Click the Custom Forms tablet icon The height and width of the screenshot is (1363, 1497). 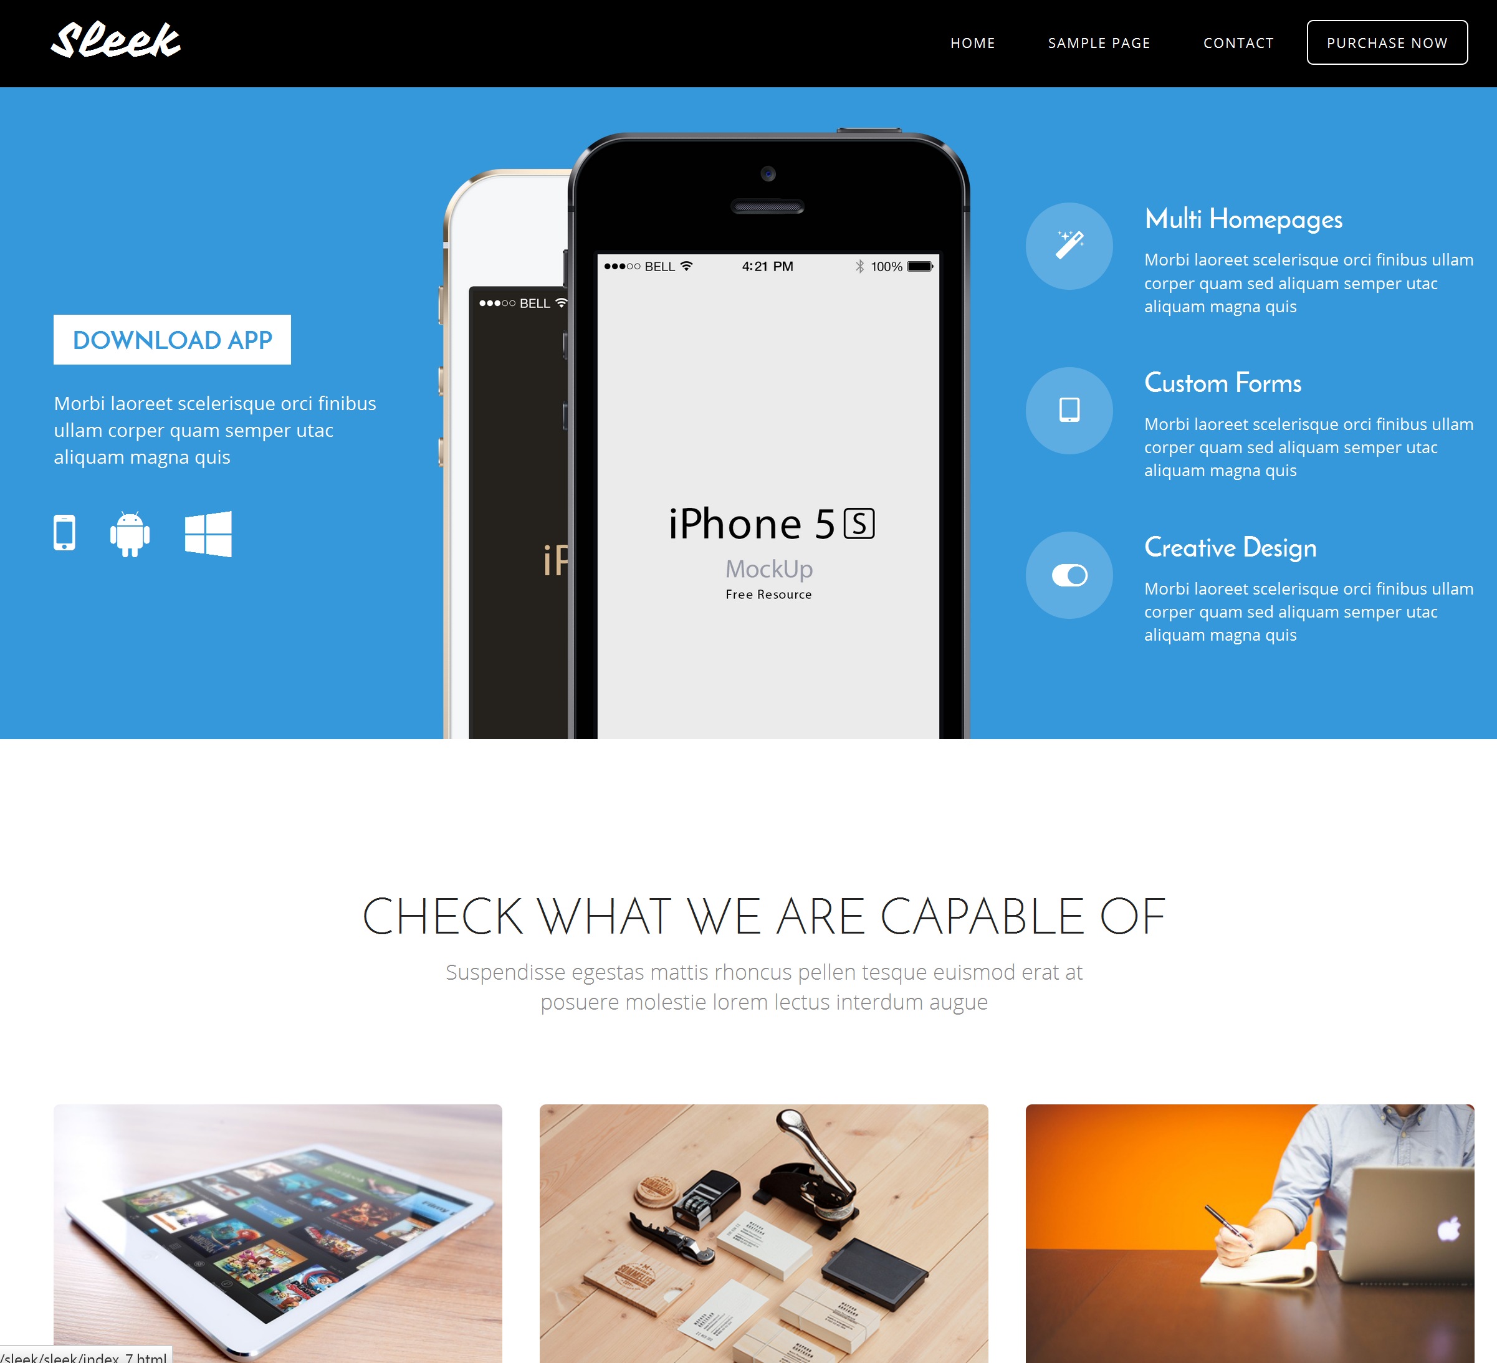tap(1069, 409)
